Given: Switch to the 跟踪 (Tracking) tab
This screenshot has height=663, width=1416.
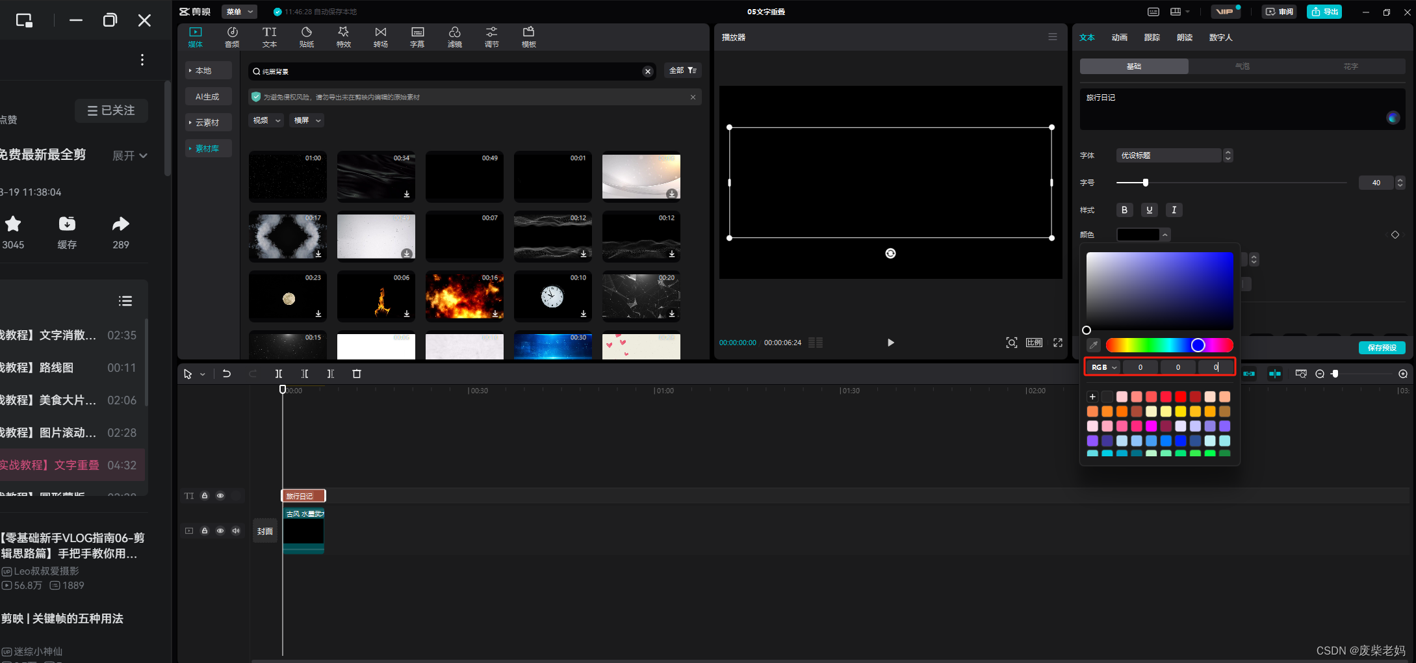Looking at the screenshot, I should tap(1152, 38).
